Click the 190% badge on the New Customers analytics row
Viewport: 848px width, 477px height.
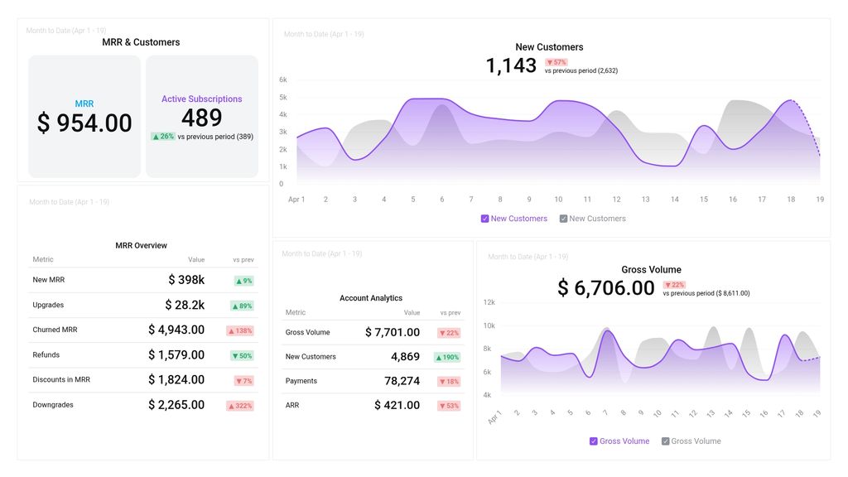447,356
